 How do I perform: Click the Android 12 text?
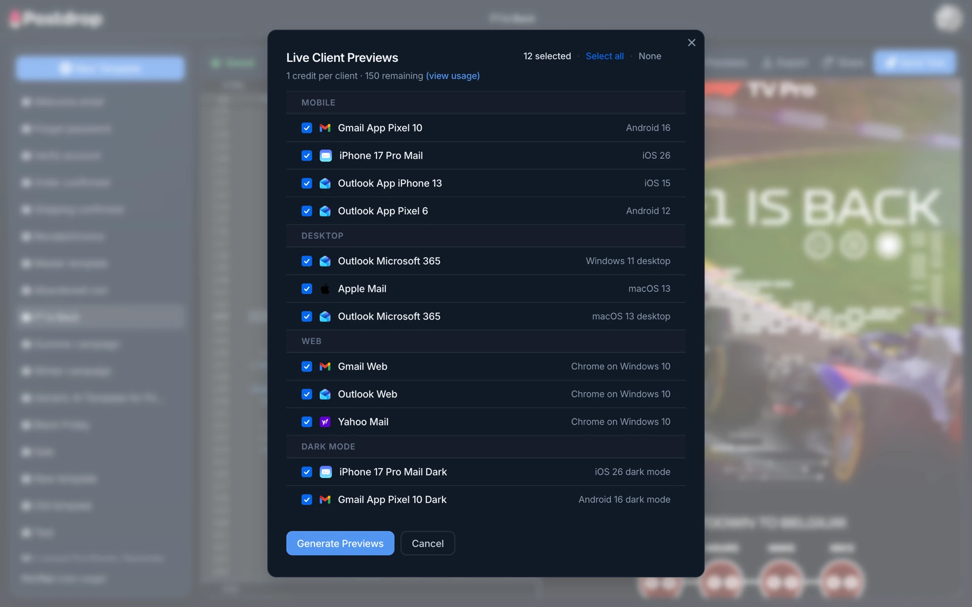(x=648, y=211)
